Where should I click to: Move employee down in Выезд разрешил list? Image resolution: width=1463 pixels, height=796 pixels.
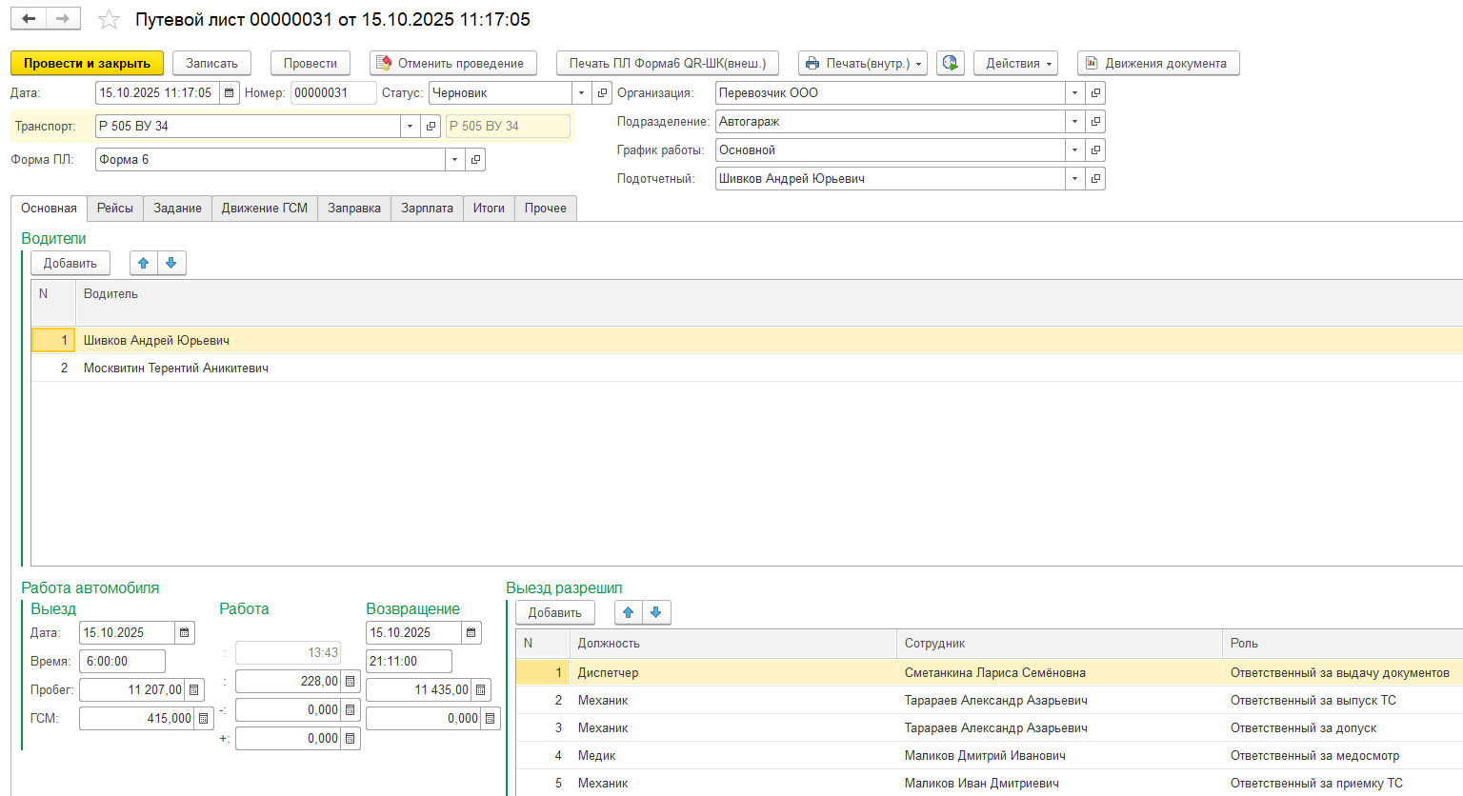point(656,613)
